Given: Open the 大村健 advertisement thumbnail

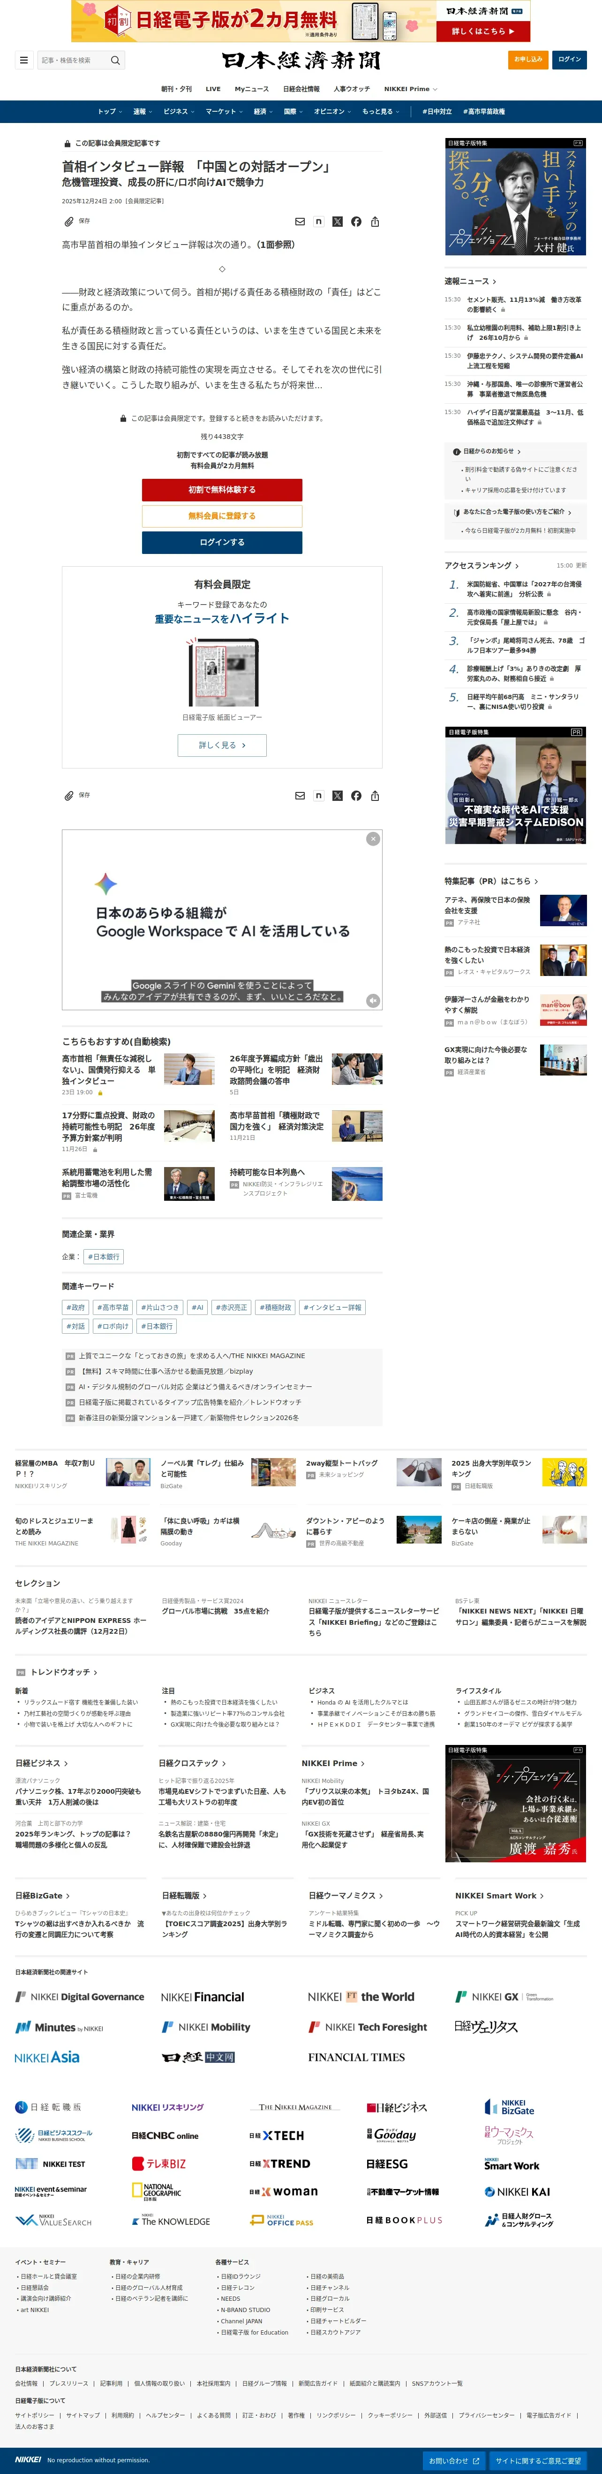Looking at the screenshot, I should coord(515,196).
